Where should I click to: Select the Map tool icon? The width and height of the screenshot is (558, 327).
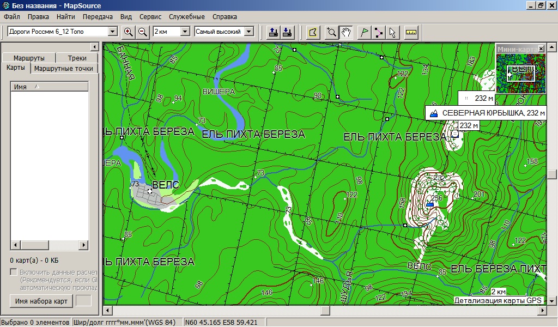(x=312, y=32)
